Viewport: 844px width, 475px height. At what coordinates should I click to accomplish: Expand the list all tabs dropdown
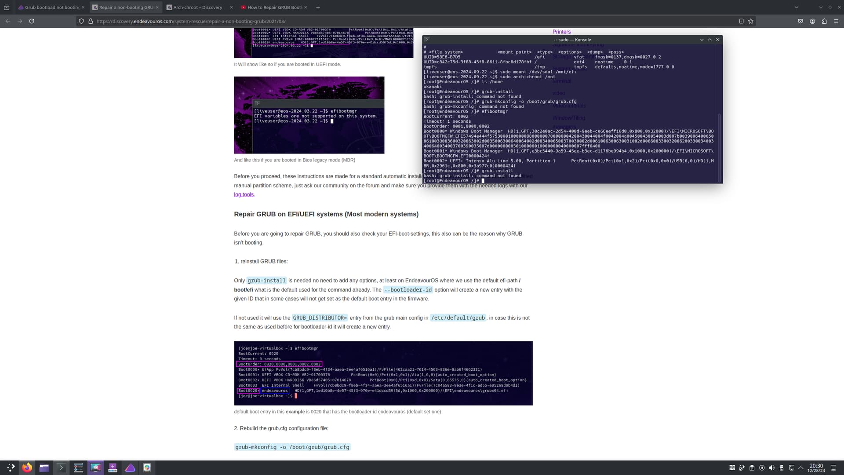(796, 7)
